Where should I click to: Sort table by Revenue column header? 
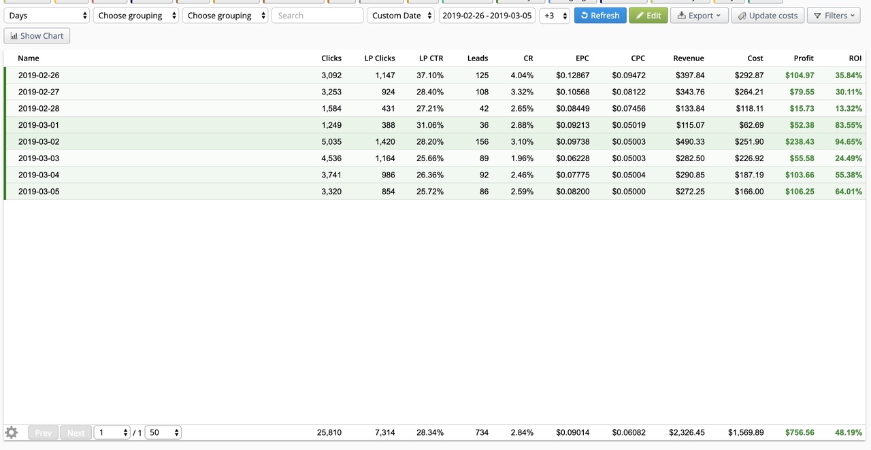coord(689,58)
